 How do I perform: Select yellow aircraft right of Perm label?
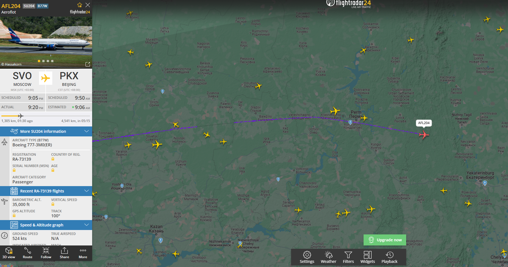(x=364, y=118)
